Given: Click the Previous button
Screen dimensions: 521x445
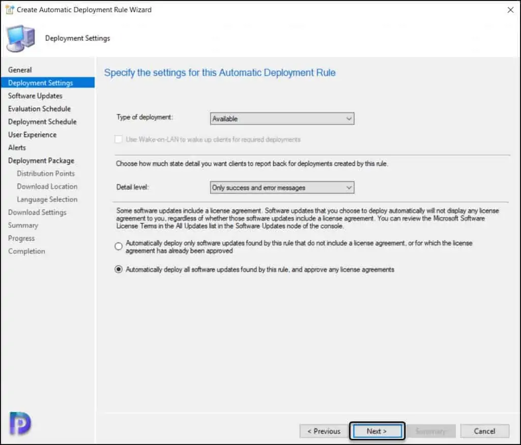Looking at the screenshot, I should (324, 431).
